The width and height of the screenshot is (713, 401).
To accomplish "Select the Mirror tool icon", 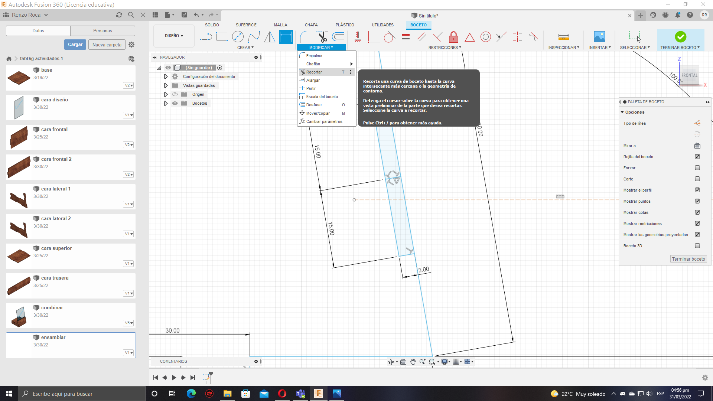I will tap(270, 37).
